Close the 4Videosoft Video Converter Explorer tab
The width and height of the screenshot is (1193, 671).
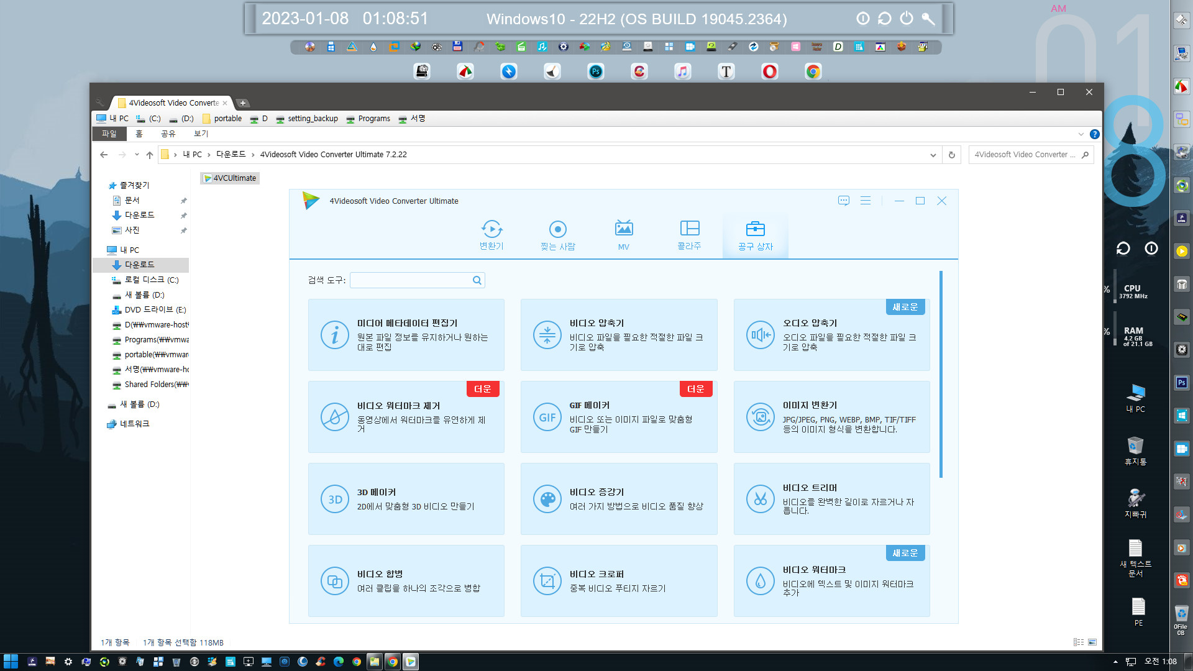click(225, 103)
